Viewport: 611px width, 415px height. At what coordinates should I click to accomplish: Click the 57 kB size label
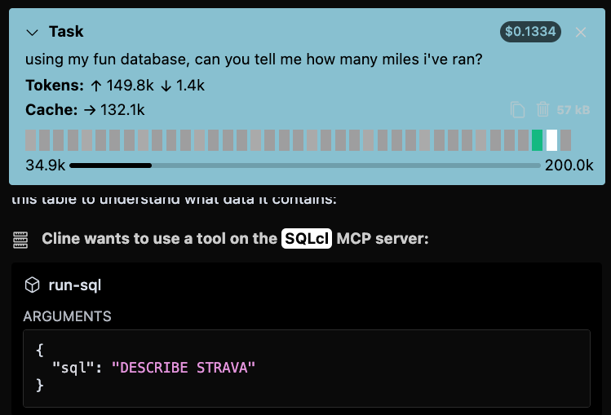[573, 109]
